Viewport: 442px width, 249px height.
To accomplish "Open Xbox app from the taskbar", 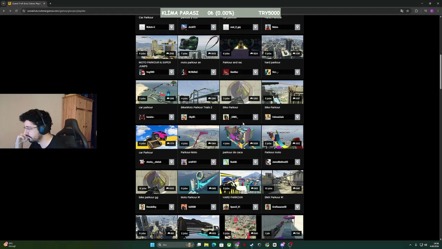I will coord(229,245).
